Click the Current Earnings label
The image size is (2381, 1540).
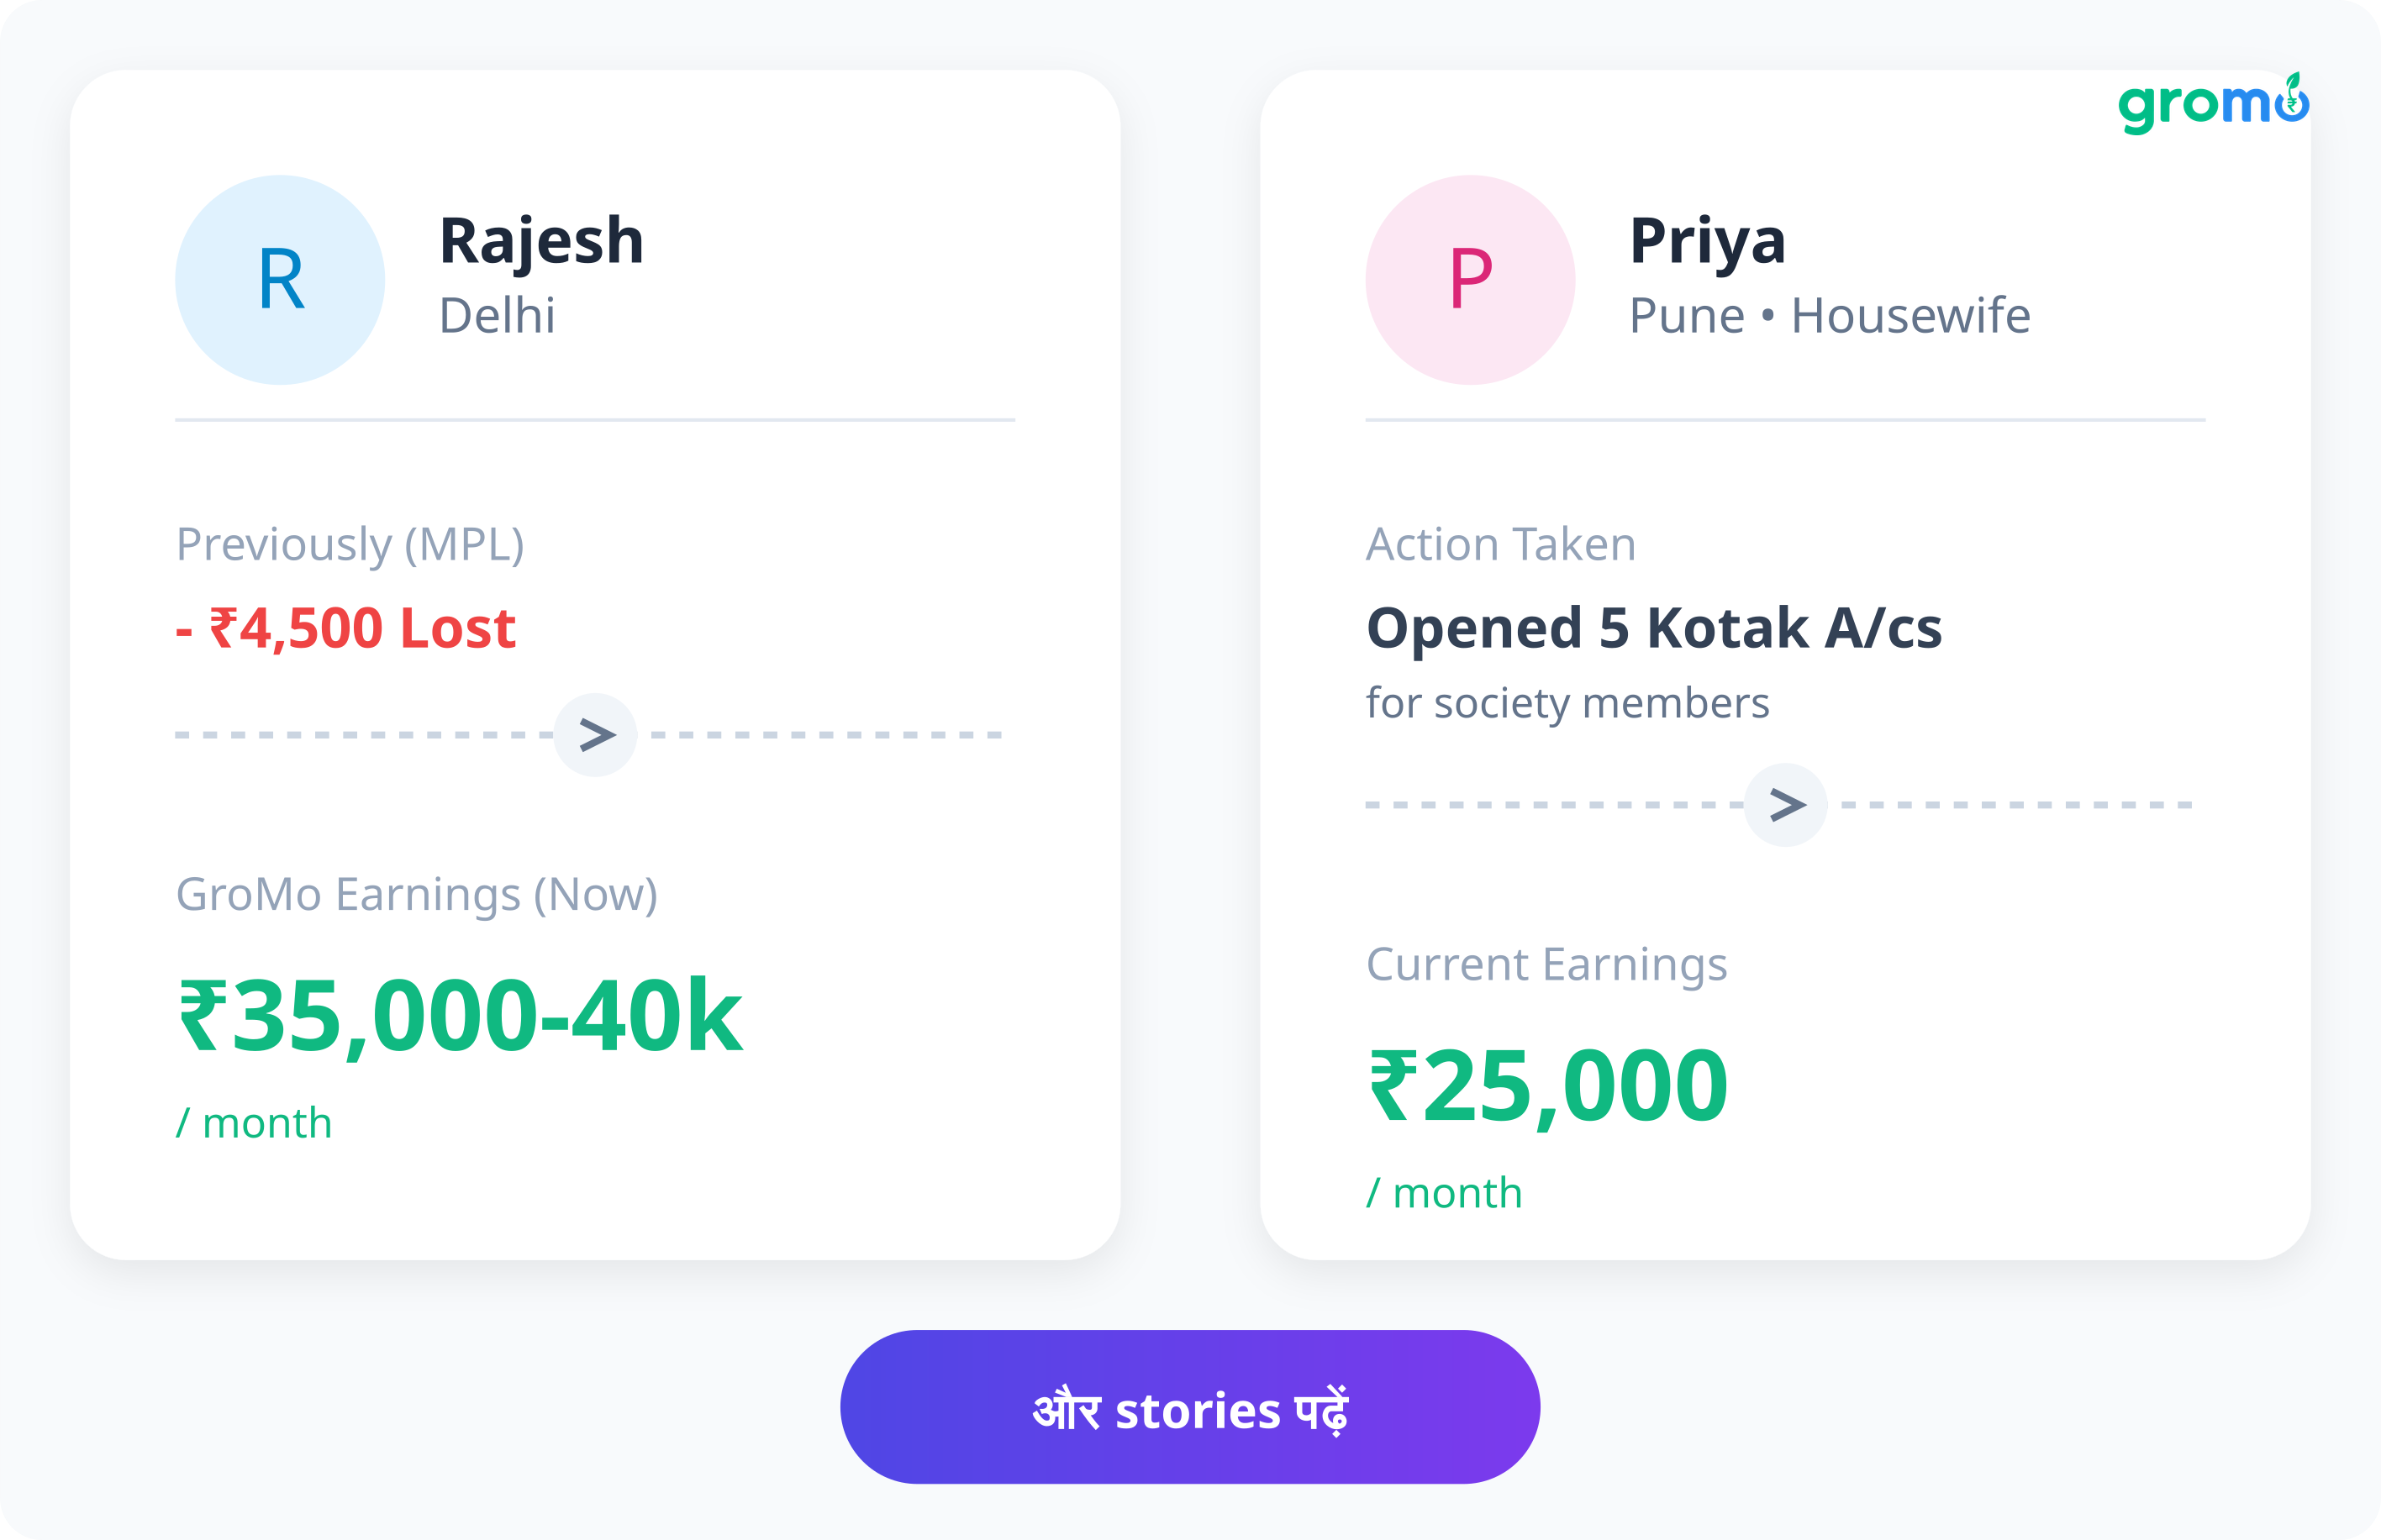point(1546,964)
